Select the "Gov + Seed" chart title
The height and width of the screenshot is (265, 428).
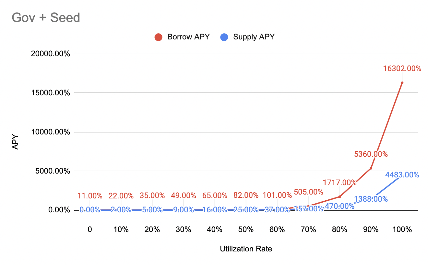(x=46, y=17)
